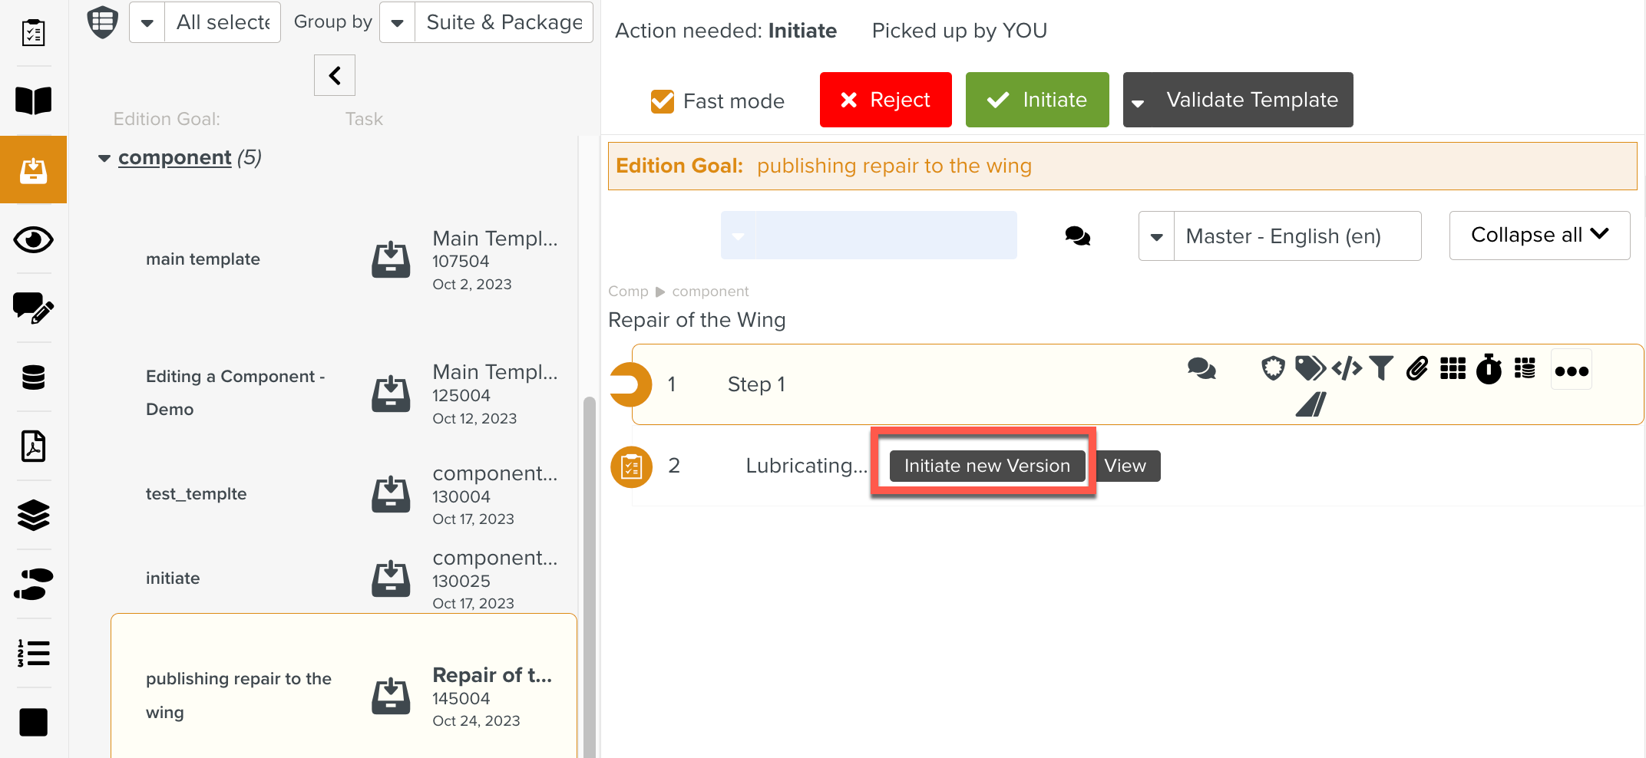Click the shield icon in Step 1 toolbar

1273,369
